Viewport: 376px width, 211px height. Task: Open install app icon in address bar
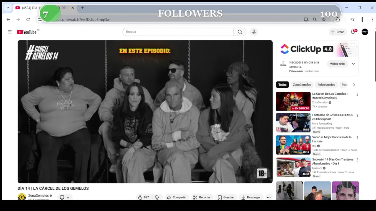306,20
